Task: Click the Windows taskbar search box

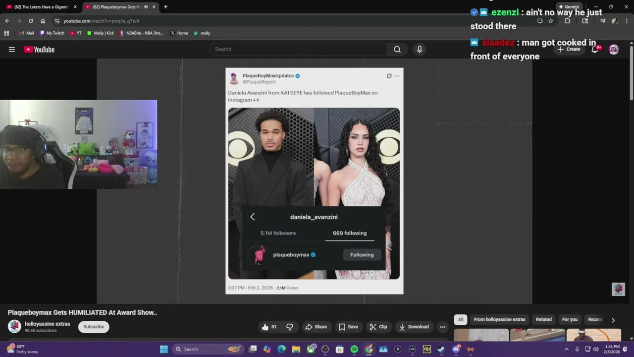Action: pos(209,349)
